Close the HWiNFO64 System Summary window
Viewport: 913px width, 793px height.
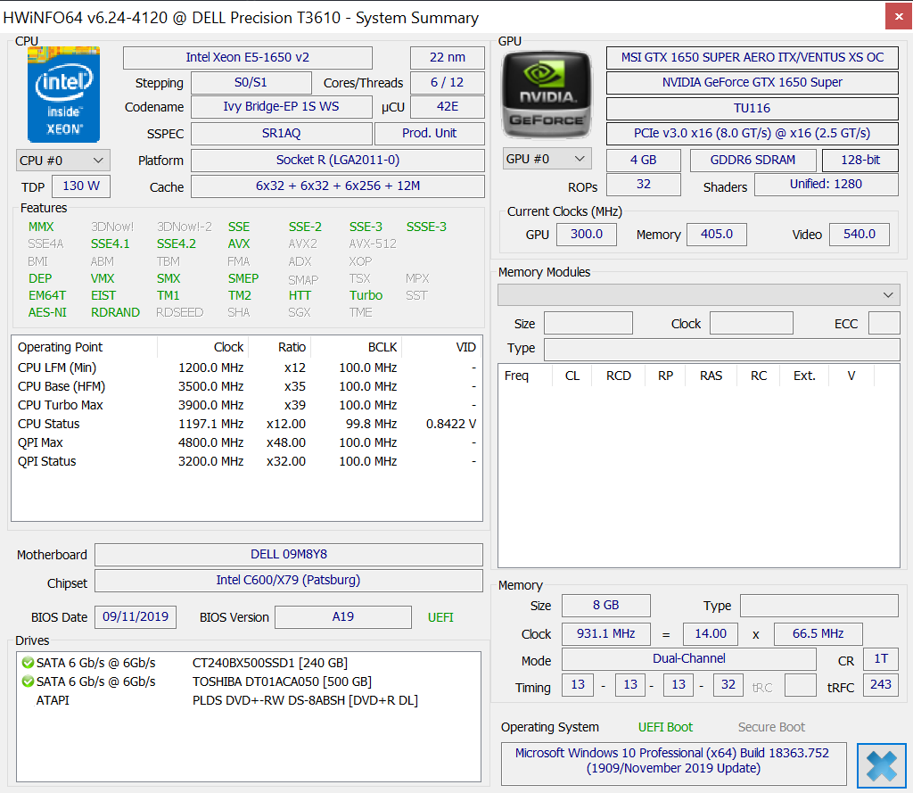[x=899, y=16]
